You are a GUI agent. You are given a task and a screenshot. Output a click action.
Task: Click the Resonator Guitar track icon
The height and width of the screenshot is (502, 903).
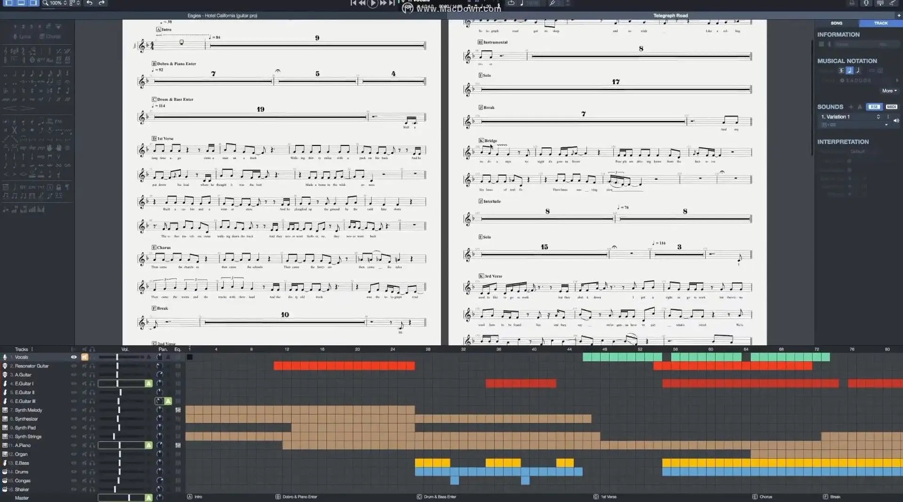[x=5, y=366]
